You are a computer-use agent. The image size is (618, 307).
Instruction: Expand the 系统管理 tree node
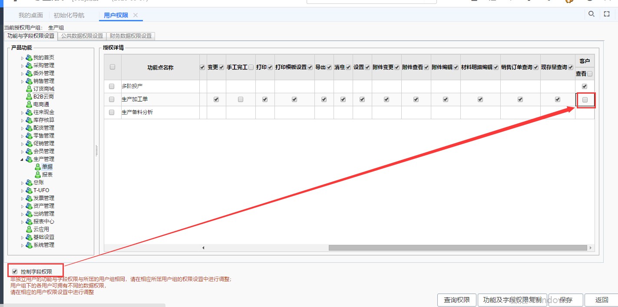(x=23, y=245)
